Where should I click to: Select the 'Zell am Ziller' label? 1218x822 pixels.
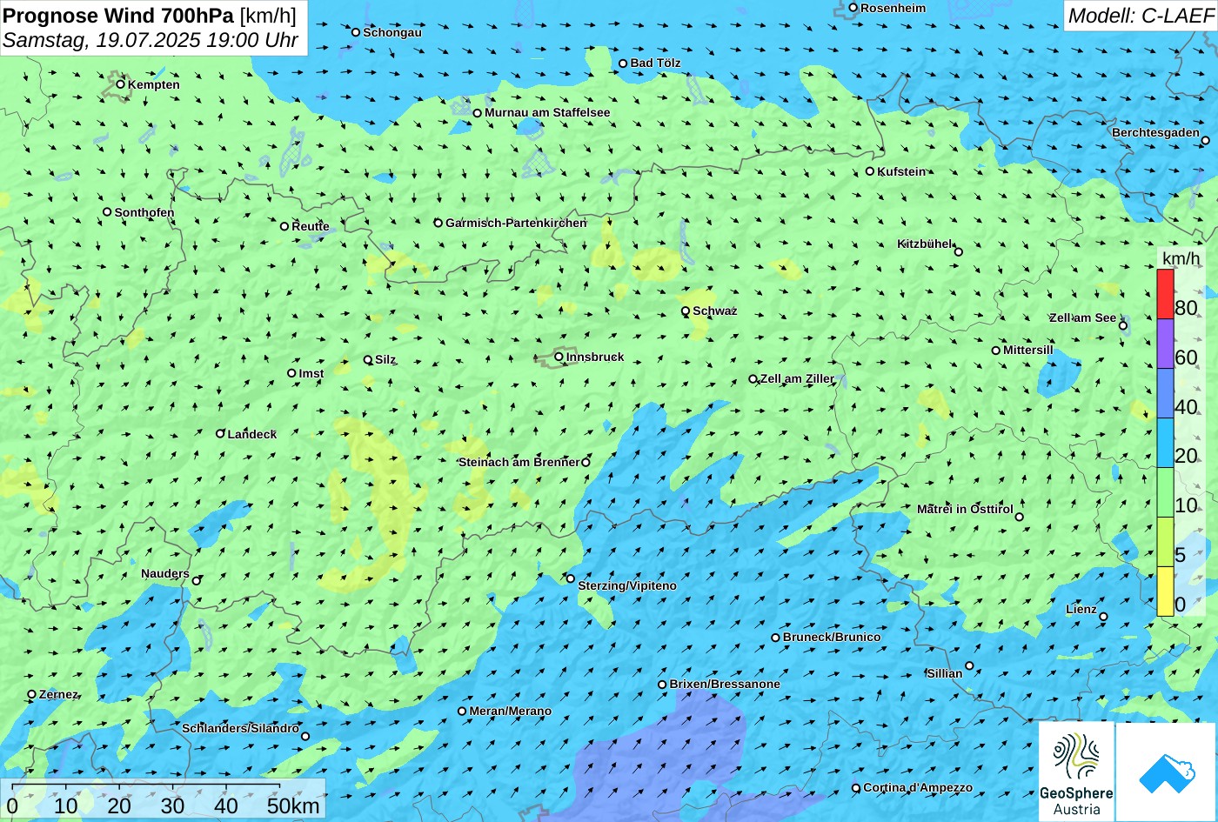(x=797, y=378)
